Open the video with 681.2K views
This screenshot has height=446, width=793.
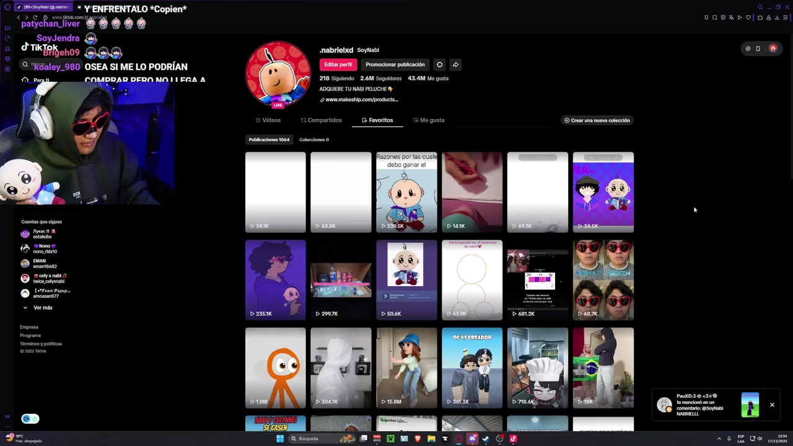pyautogui.click(x=538, y=280)
